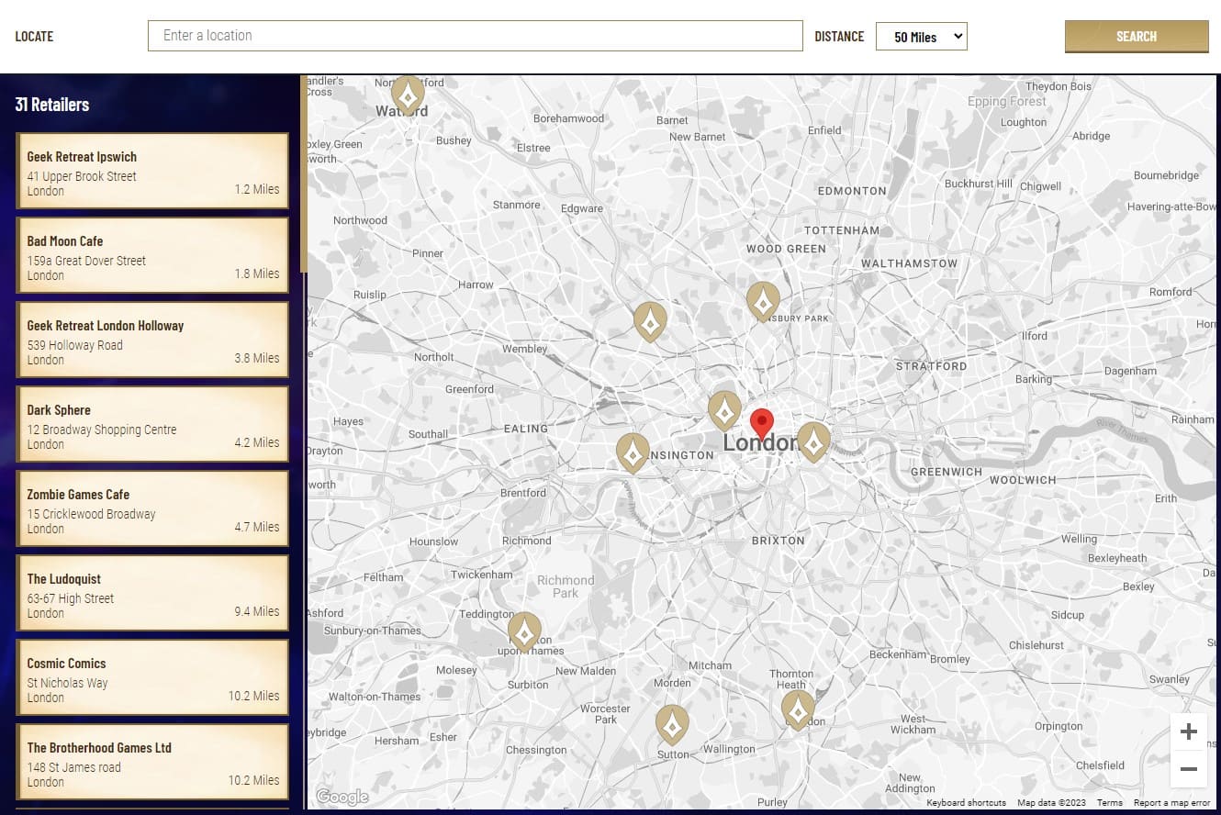Viewport: 1221px width, 815px height.
Task: Click the retailer marker above Sutton
Action: pos(672,725)
